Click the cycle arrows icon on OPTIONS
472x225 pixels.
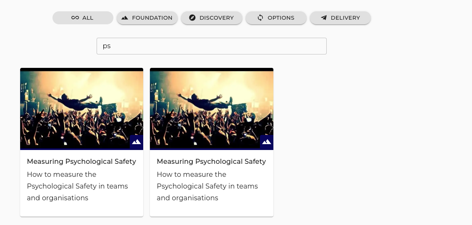(x=260, y=18)
